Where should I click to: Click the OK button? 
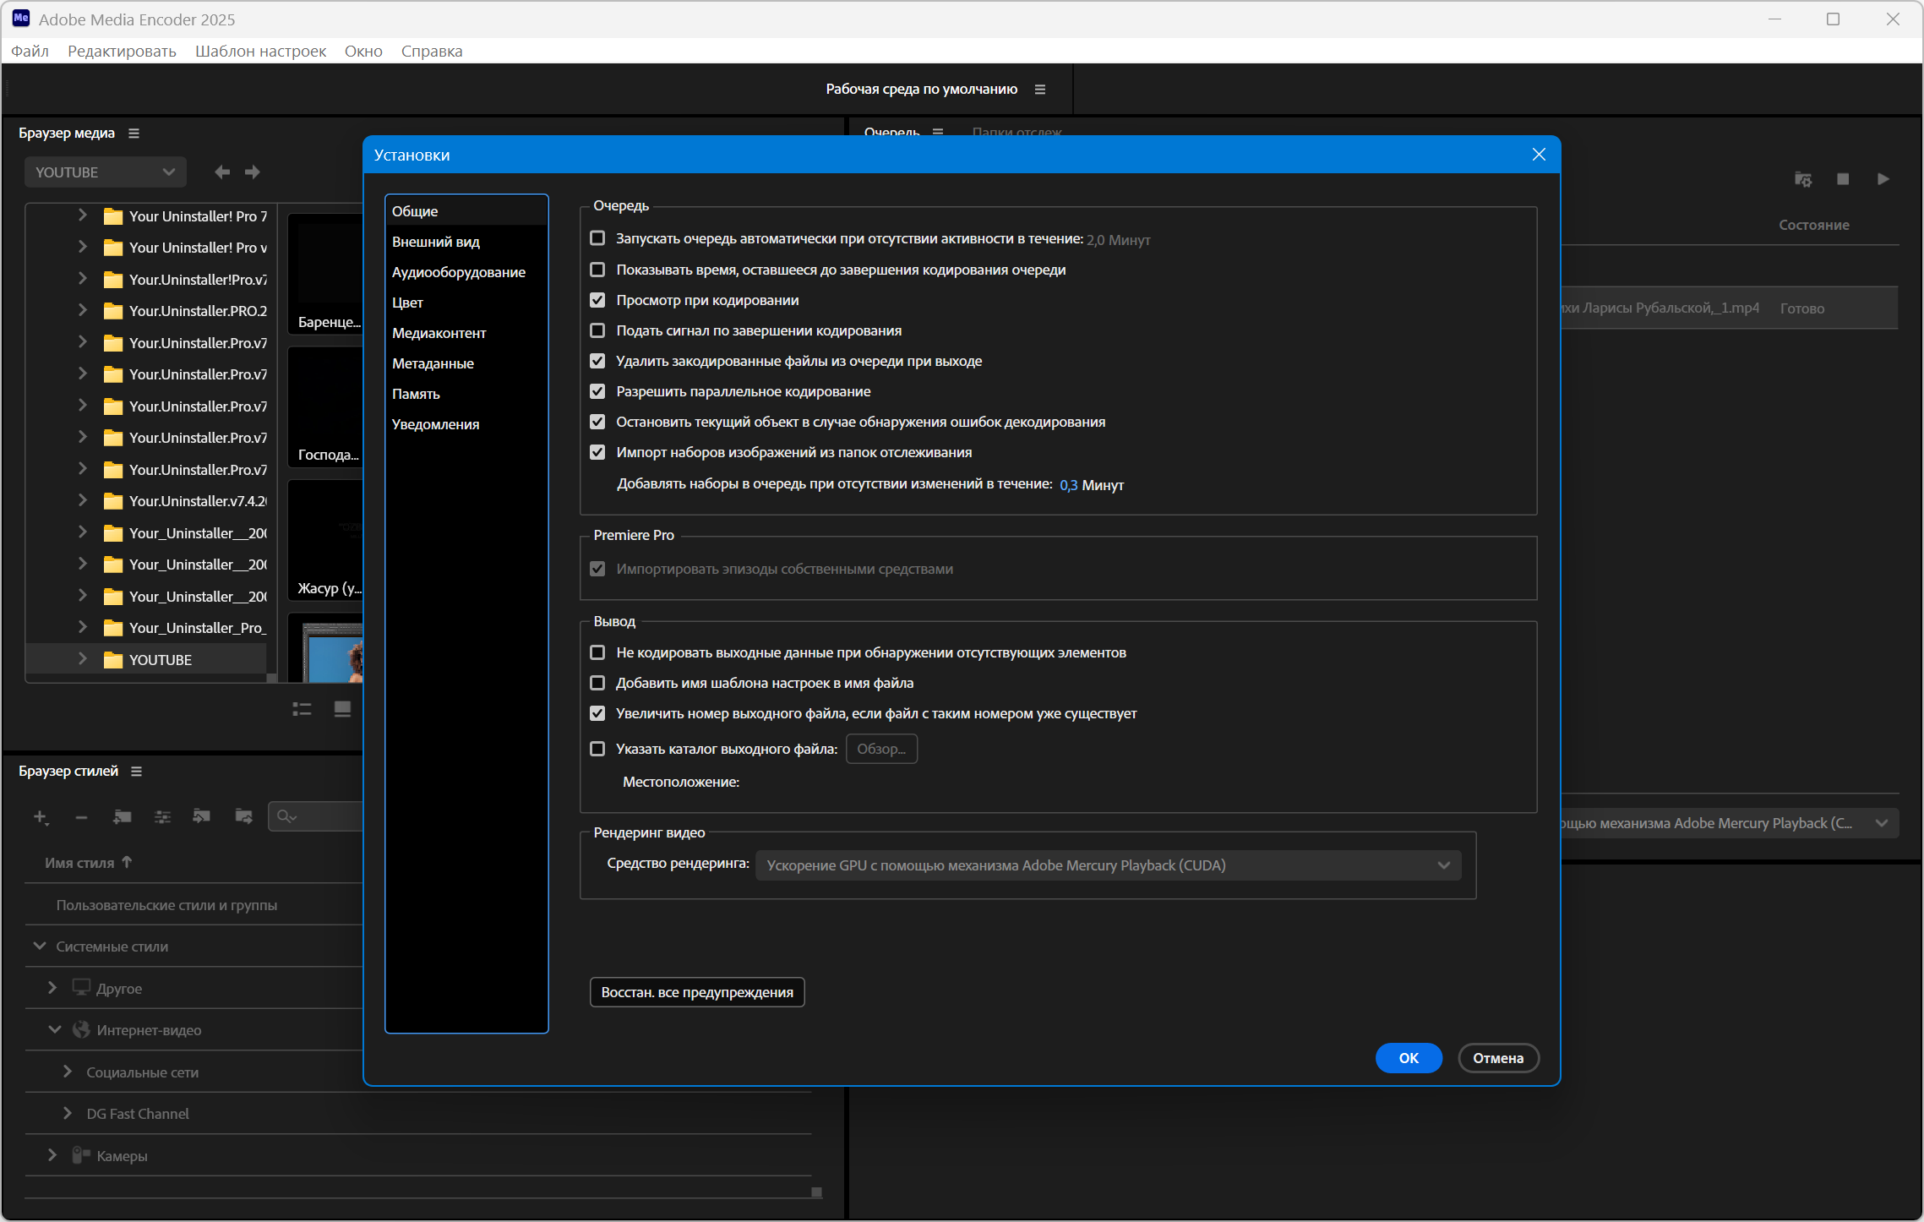pos(1408,1058)
